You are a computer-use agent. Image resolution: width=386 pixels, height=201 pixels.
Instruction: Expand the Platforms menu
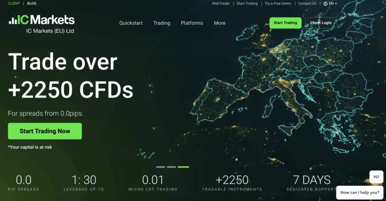(192, 23)
